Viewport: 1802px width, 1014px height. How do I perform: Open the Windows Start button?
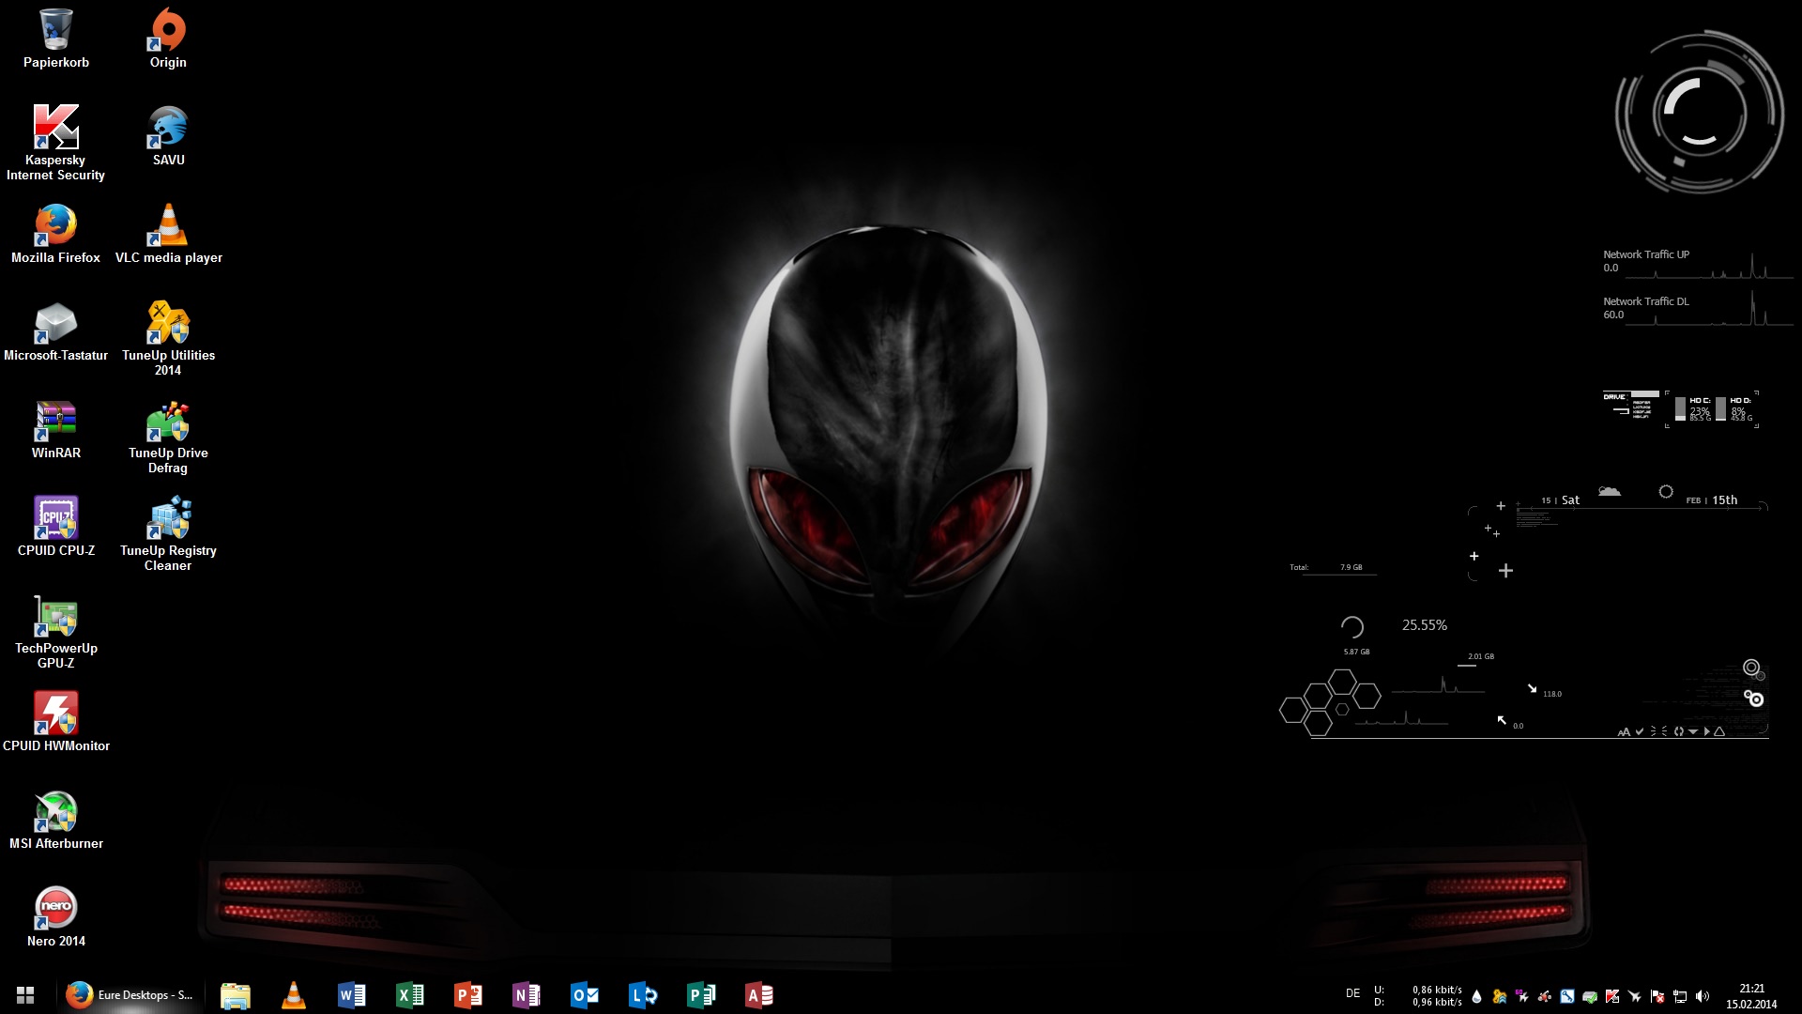tap(25, 995)
